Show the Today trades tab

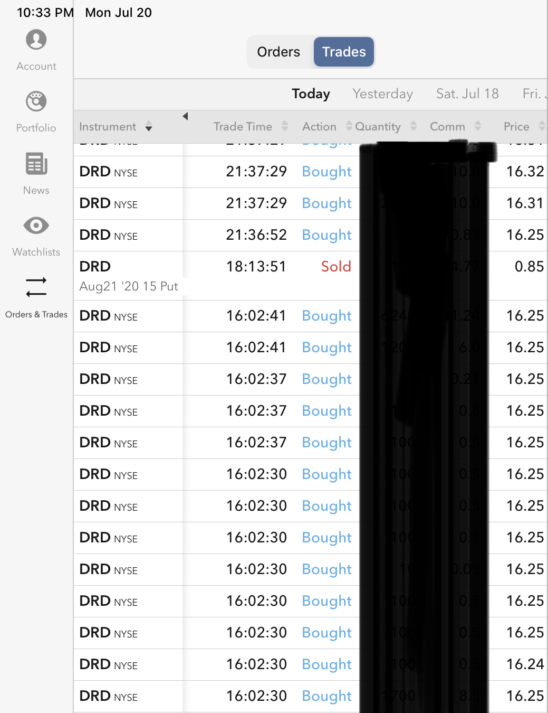[x=311, y=94]
